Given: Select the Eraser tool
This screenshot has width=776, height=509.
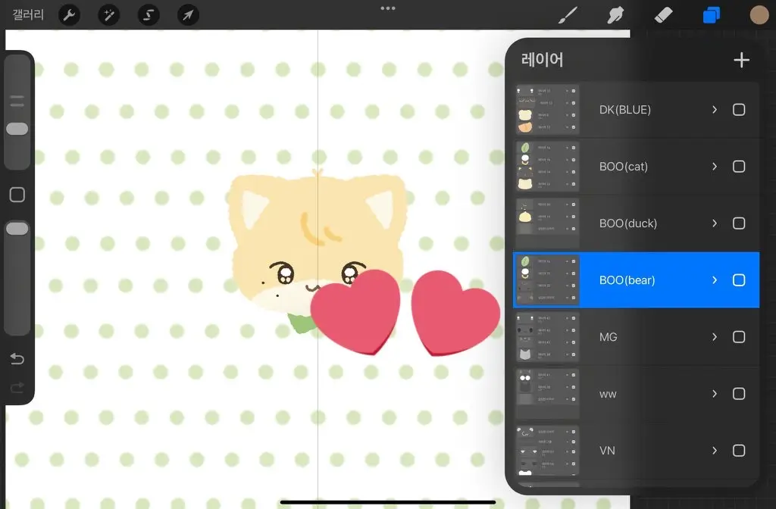Looking at the screenshot, I should (663, 15).
